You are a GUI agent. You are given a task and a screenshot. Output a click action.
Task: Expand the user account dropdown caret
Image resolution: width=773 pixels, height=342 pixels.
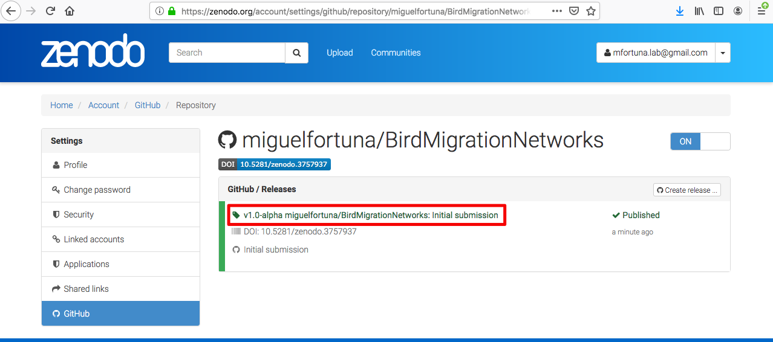coord(723,53)
